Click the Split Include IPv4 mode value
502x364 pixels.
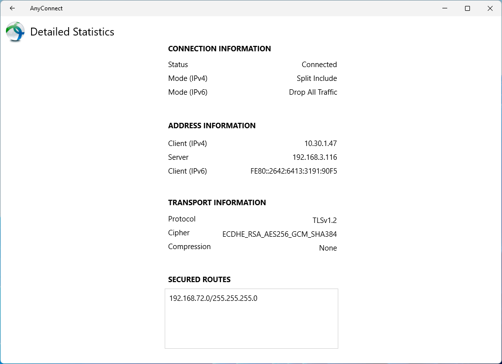317,78
